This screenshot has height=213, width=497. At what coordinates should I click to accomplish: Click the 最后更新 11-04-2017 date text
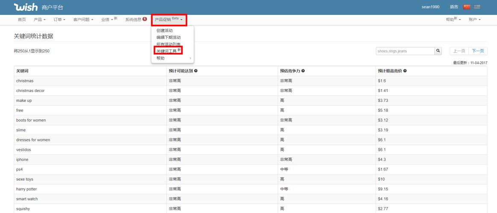point(470,63)
